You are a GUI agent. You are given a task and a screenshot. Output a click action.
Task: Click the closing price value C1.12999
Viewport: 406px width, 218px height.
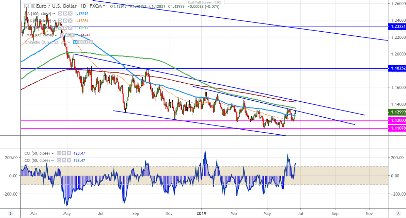(176, 6)
